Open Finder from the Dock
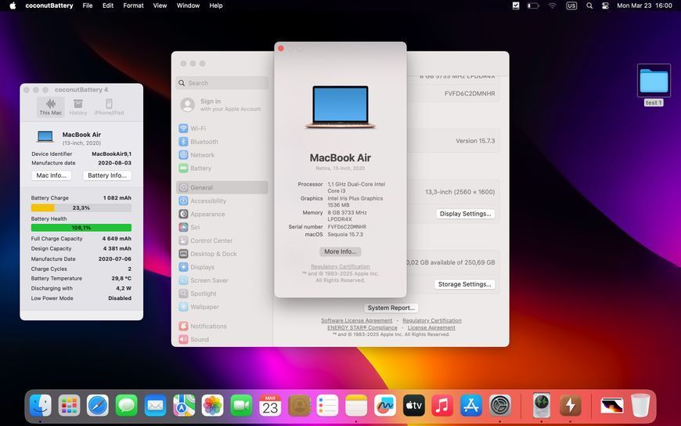681x426 pixels. pyautogui.click(x=41, y=406)
